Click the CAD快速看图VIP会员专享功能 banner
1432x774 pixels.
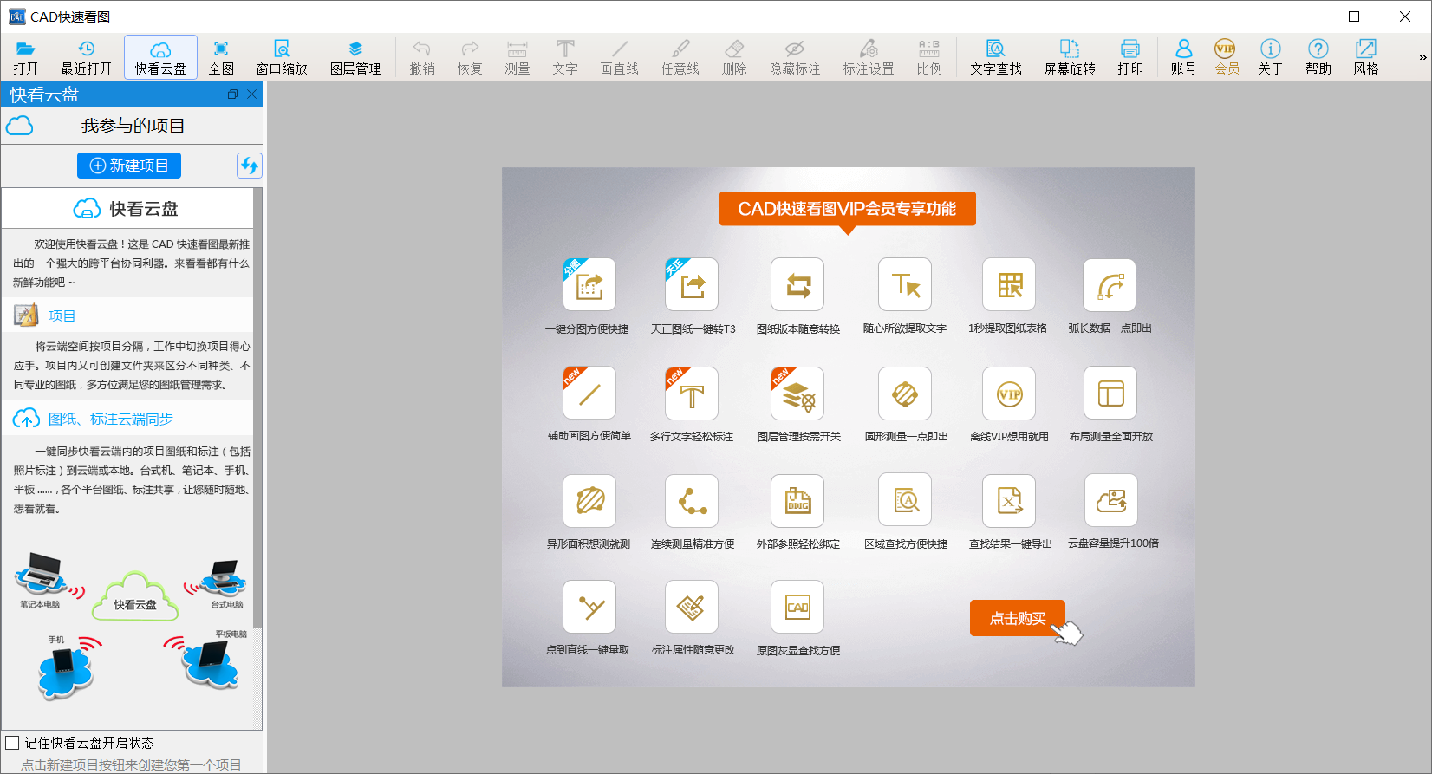click(x=847, y=209)
